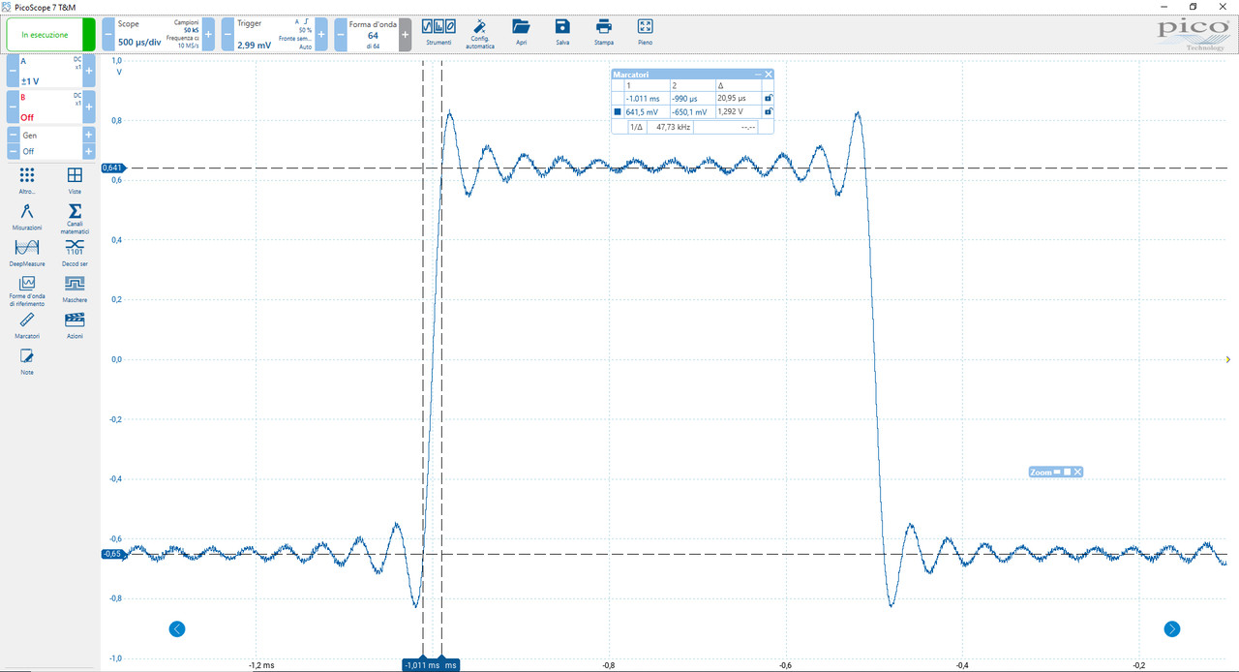Select the 0,641 voltage ruler handle
The width and height of the screenshot is (1239, 672).
112,168
